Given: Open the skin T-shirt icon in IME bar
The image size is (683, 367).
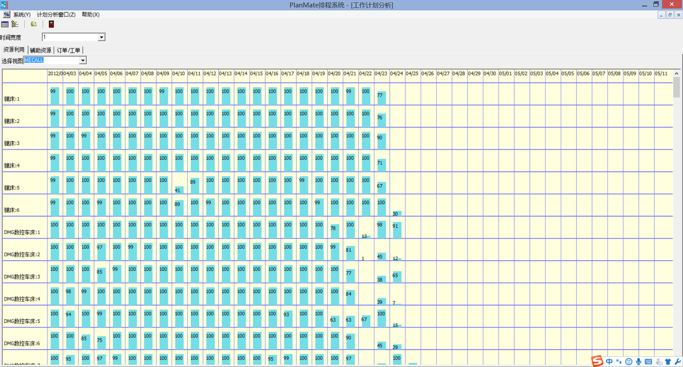Looking at the screenshot, I should click(x=668, y=362).
